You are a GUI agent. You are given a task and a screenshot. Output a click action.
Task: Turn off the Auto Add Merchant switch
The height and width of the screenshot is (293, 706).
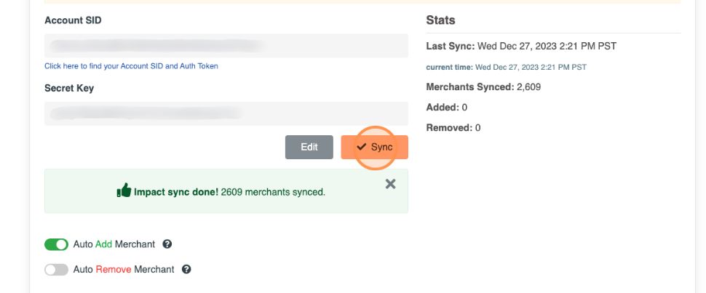click(56, 244)
